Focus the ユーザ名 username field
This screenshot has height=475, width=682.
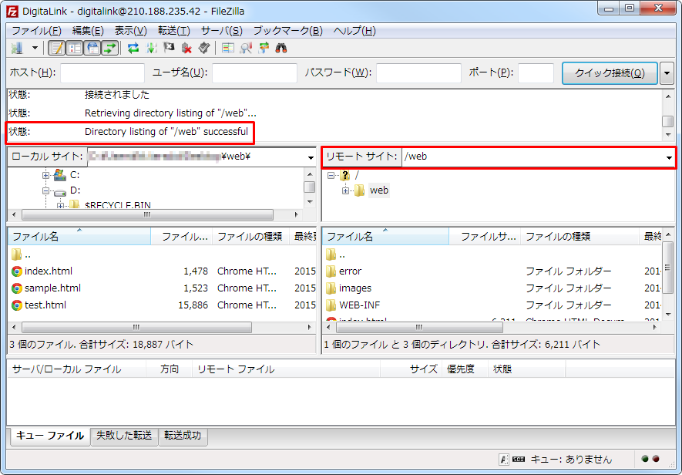pyautogui.click(x=254, y=73)
